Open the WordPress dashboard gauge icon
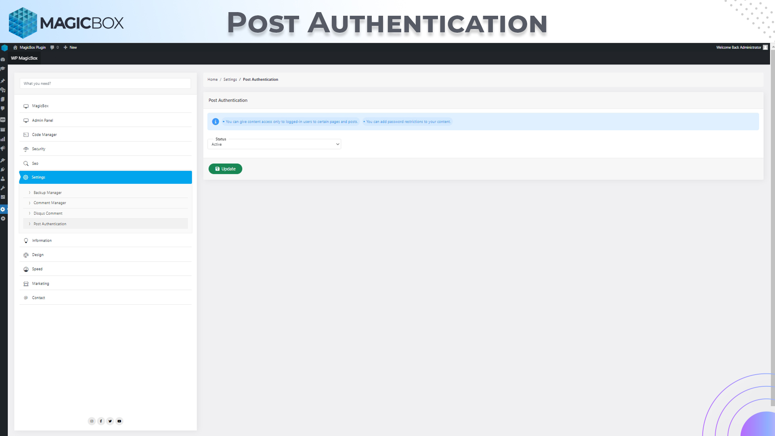The width and height of the screenshot is (775, 436). [x=3, y=59]
